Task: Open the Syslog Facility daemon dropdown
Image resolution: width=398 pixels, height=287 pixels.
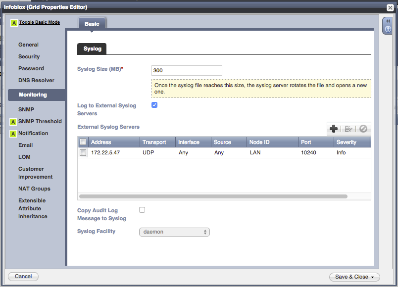Action: 174,232
